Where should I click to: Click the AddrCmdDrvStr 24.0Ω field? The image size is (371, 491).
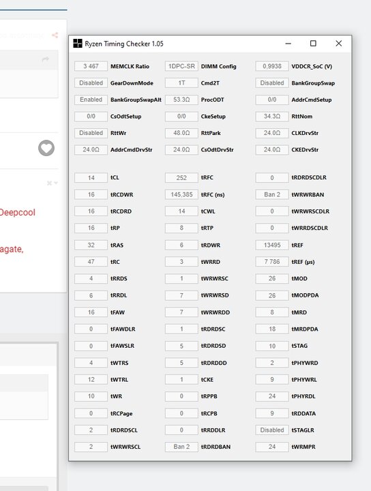tap(91, 149)
